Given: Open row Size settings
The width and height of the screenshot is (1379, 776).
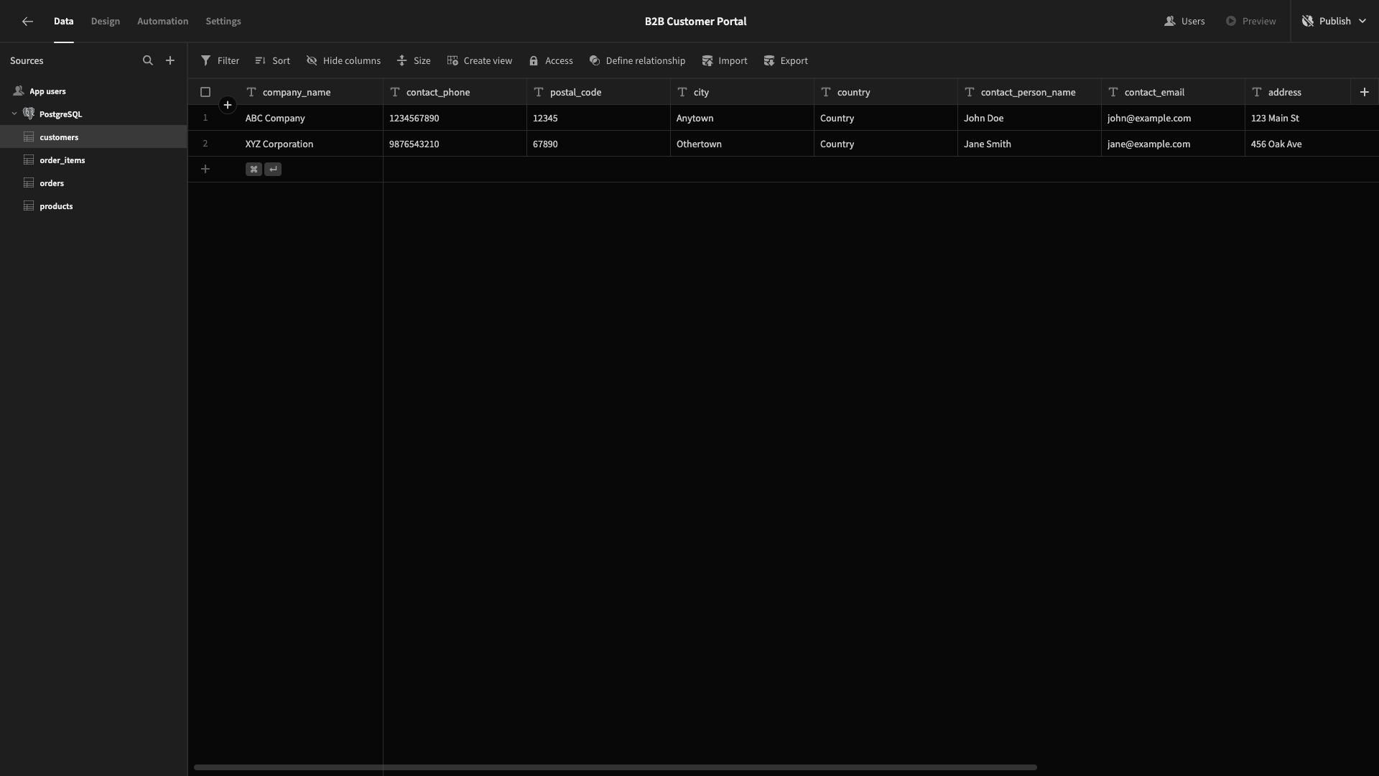Looking at the screenshot, I should (414, 61).
